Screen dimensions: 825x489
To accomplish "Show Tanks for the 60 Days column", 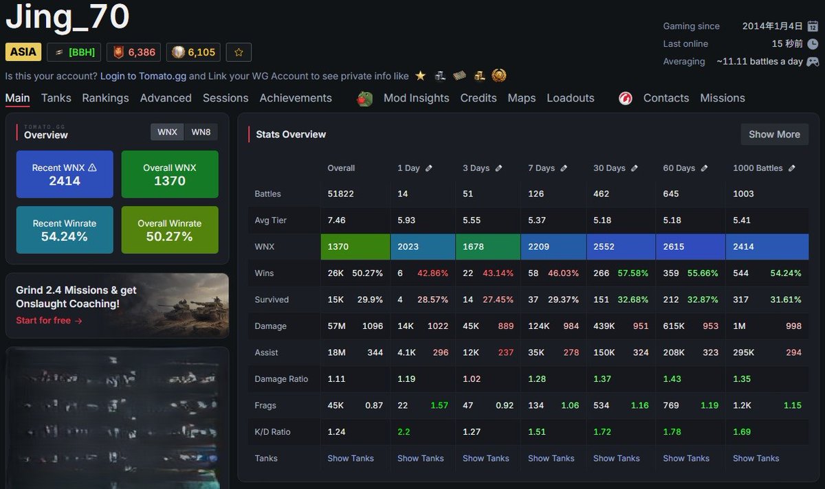I will pos(686,458).
